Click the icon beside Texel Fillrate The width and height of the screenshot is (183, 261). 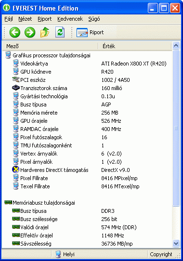click(16, 186)
